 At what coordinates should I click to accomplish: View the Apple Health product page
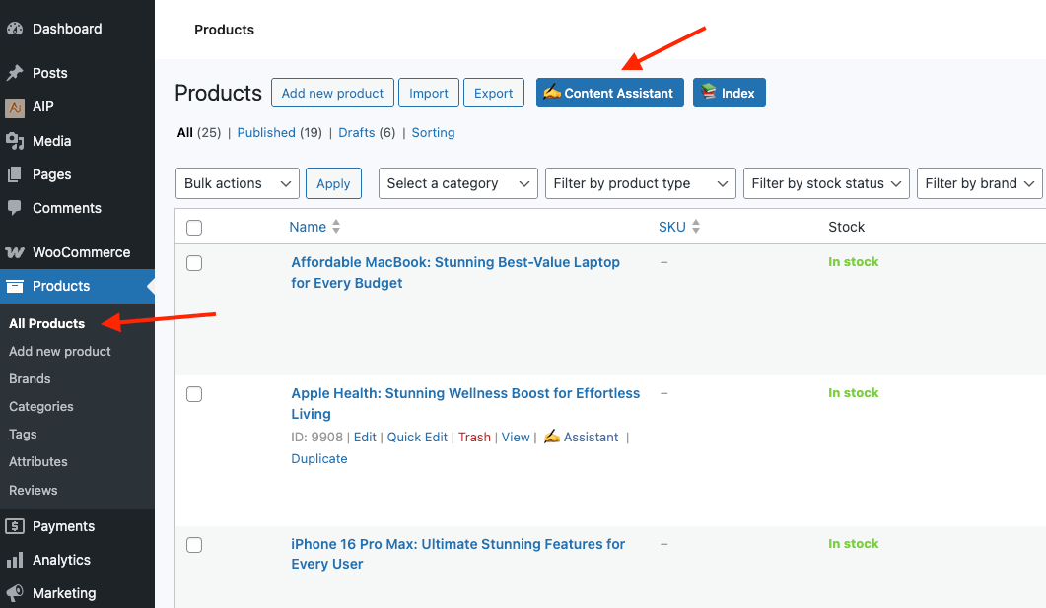[x=516, y=437]
